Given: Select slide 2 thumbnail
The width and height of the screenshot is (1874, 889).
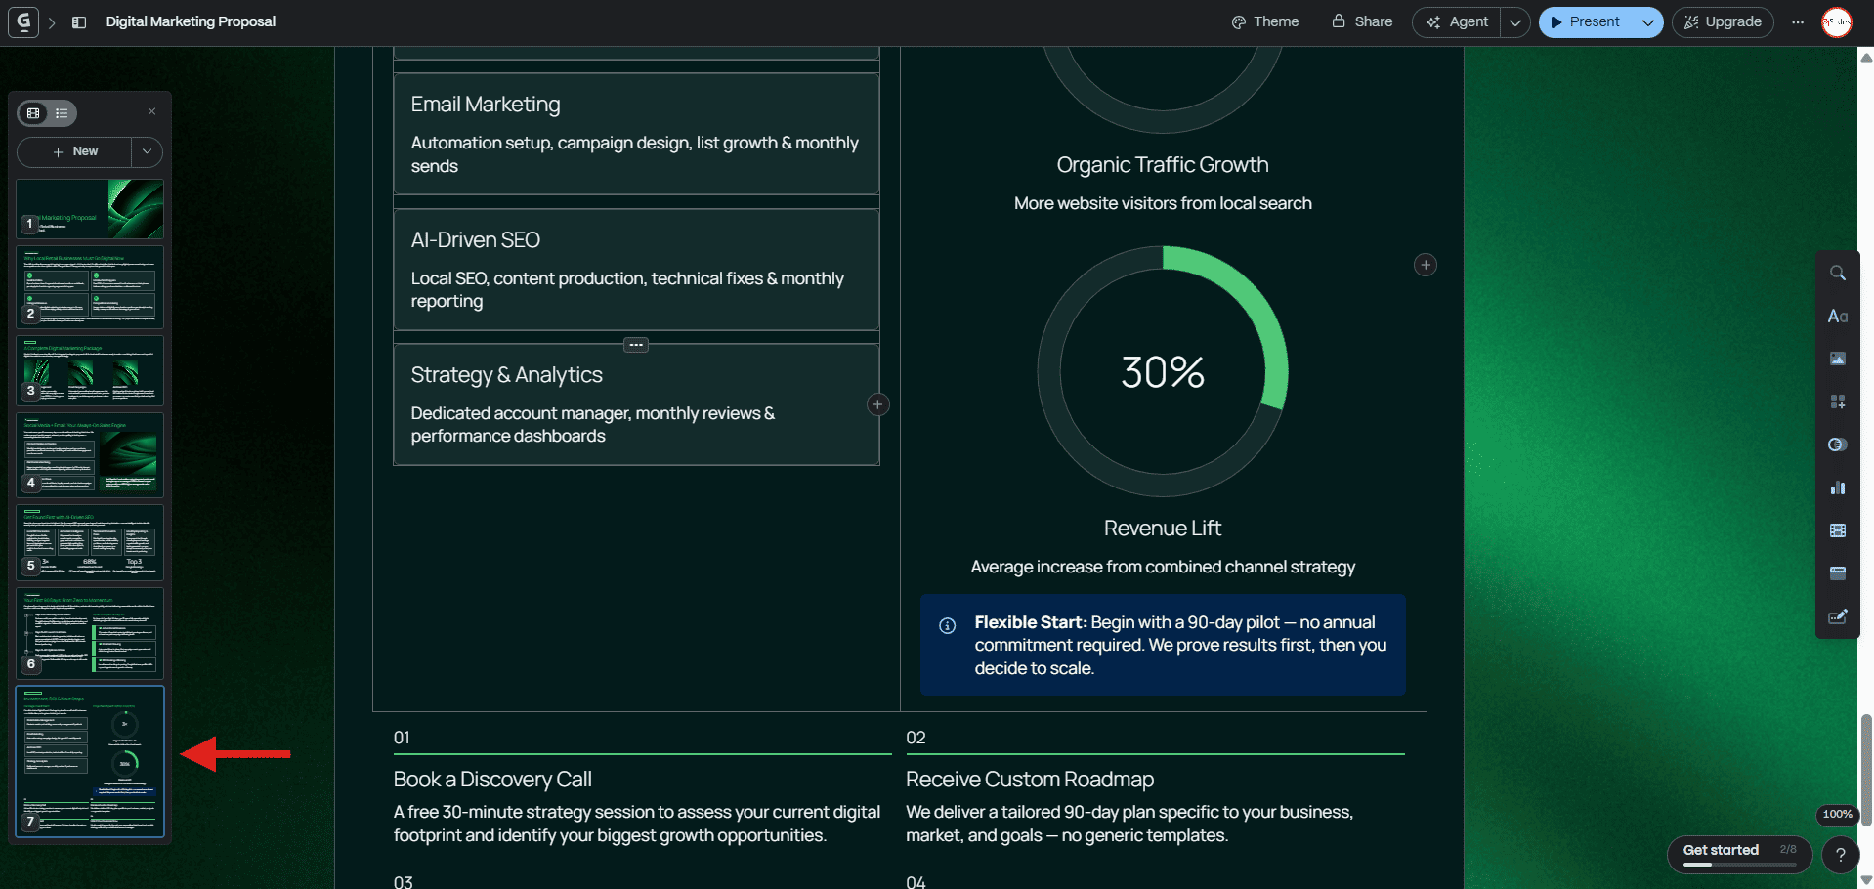Looking at the screenshot, I should [x=90, y=286].
